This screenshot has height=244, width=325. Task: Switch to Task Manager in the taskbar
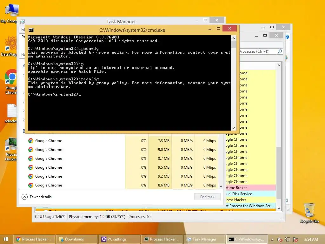204,239
